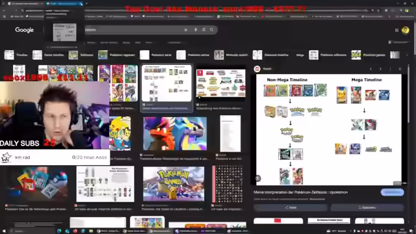Open the preview panel three-dot menu
Viewport: 416px width, 234px height.
point(390,69)
